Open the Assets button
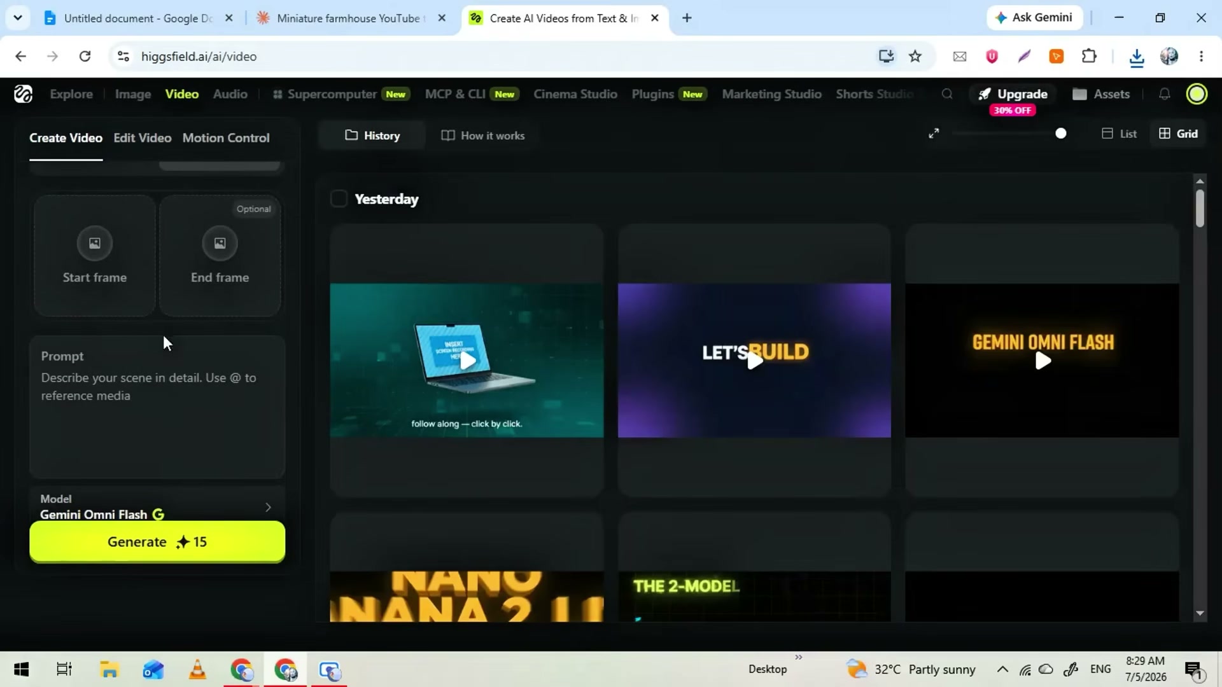This screenshot has height=687, width=1222. coord(1101,94)
